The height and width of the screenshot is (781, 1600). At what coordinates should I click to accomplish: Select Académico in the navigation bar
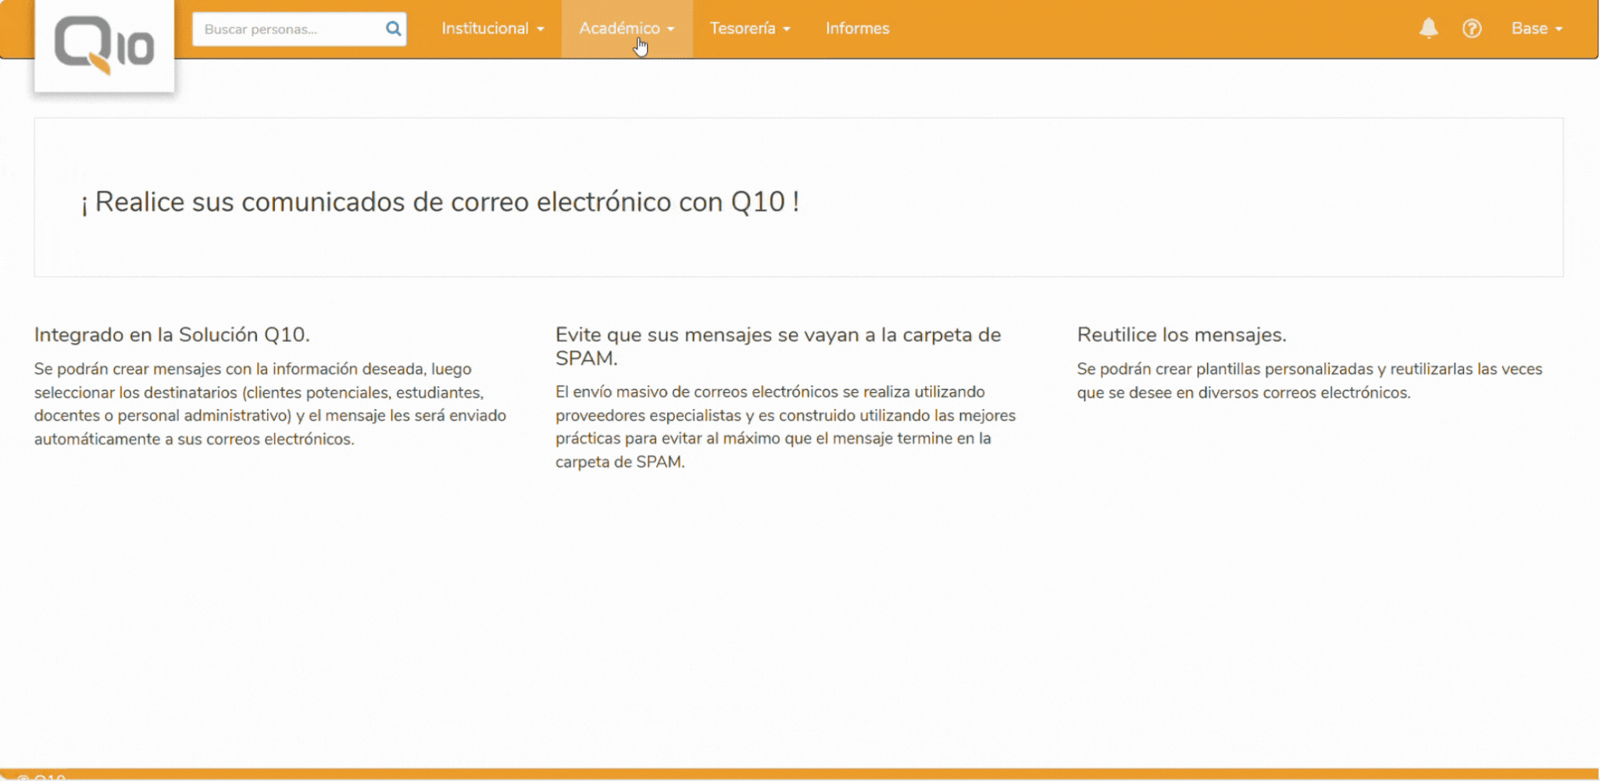[x=620, y=28]
